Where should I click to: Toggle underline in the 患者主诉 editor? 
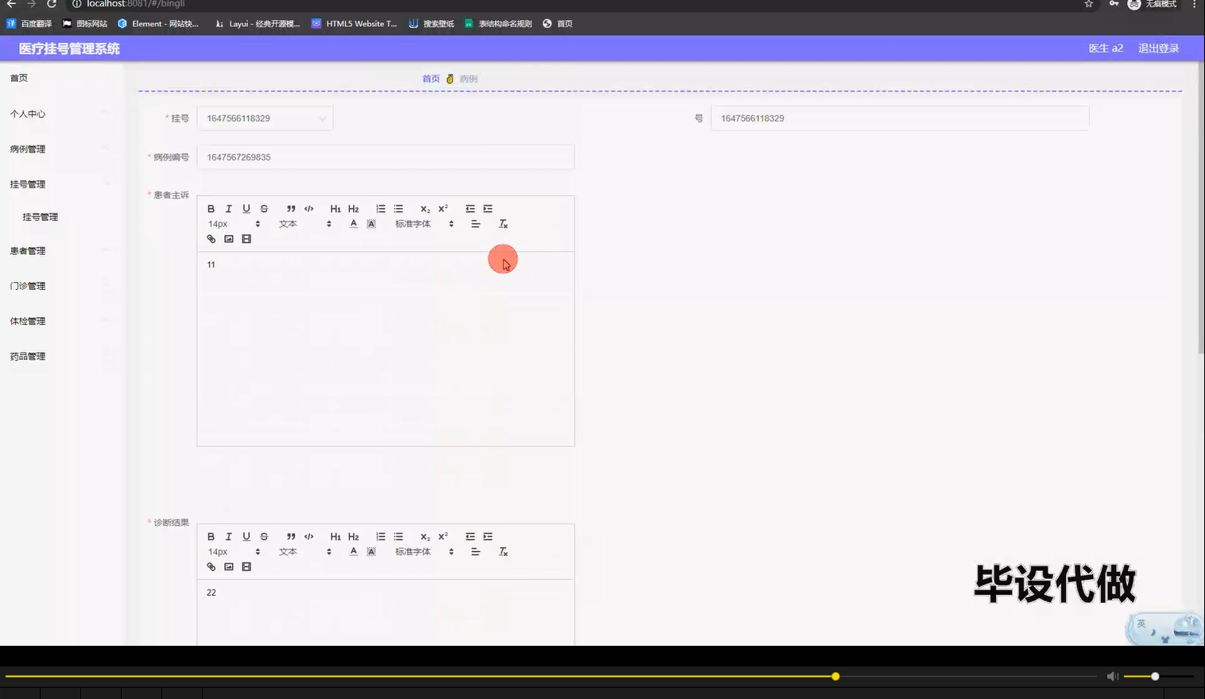point(246,209)
